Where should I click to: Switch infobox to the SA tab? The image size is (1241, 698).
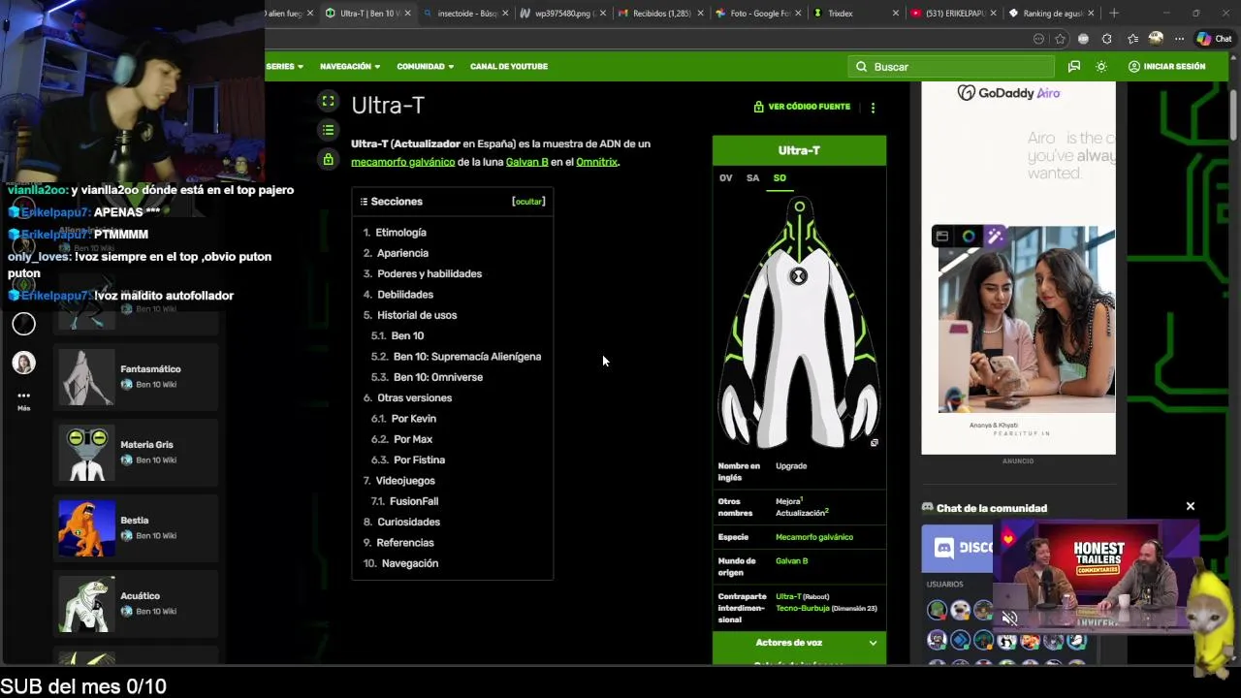(752, 178)
